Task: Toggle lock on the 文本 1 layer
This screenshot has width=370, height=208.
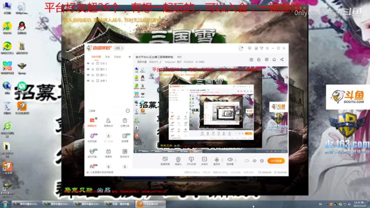Action: (x=93, y=63)
